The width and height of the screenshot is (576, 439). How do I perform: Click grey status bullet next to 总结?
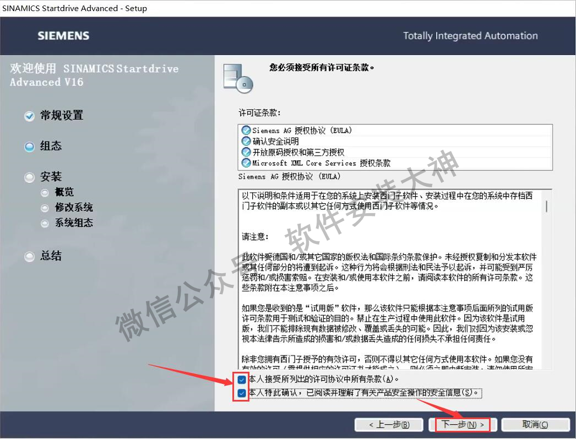tap(29, 257)
